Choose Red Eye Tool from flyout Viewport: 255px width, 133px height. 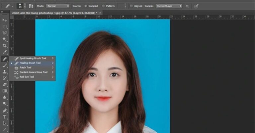[27, 77]
